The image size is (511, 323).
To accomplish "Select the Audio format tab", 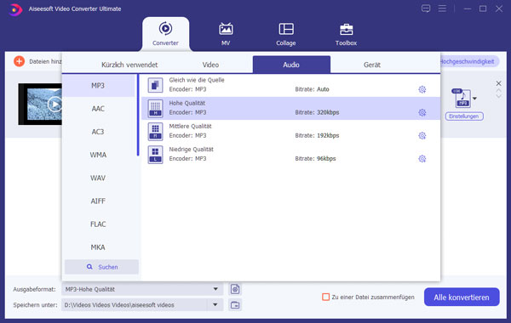I will [x=291, y=65].
